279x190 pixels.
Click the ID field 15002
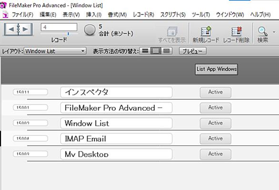pos(30,123)
